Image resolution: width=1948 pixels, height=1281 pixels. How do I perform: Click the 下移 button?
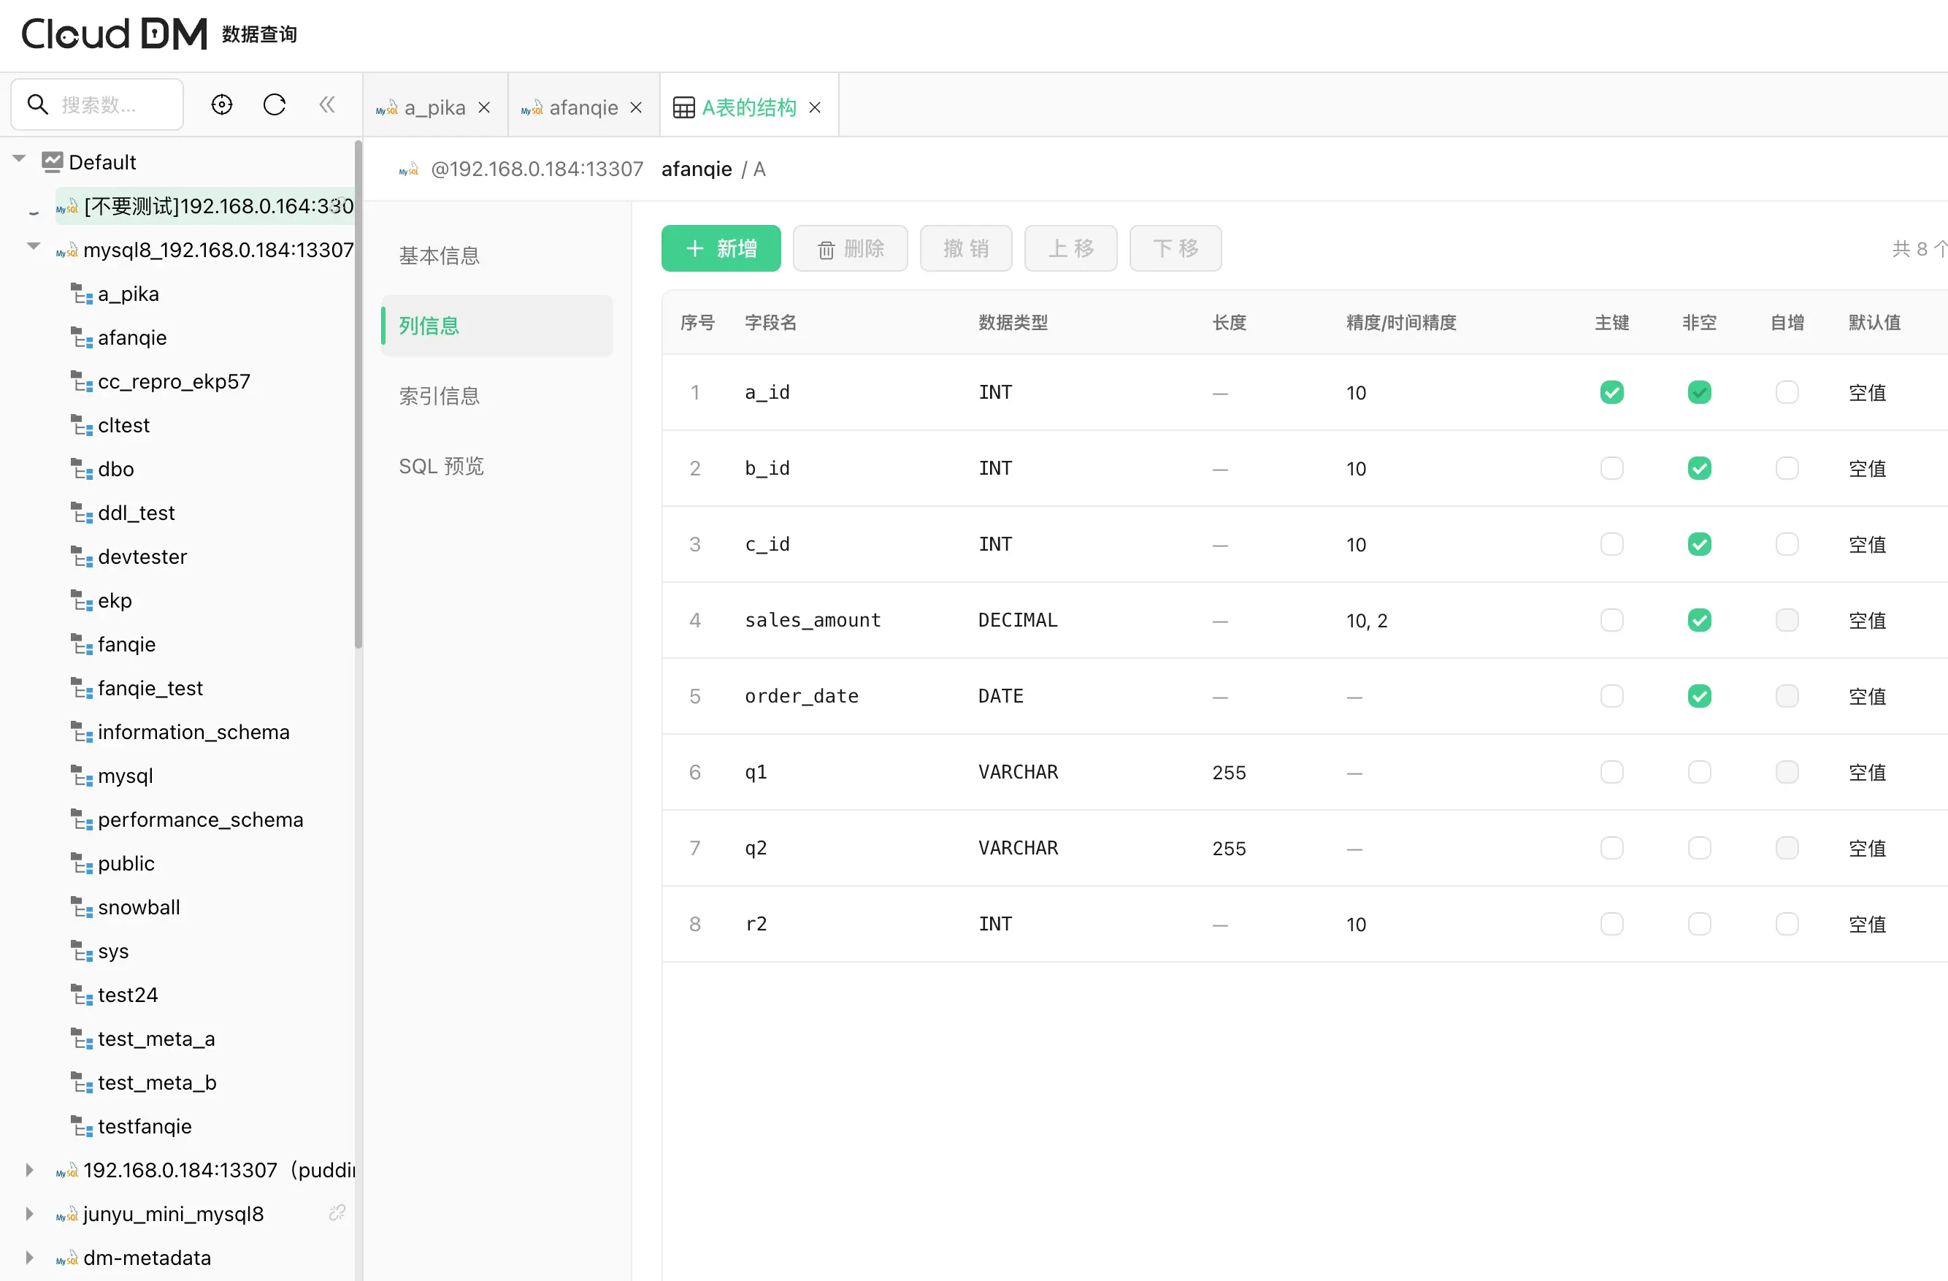[1176, 248]
